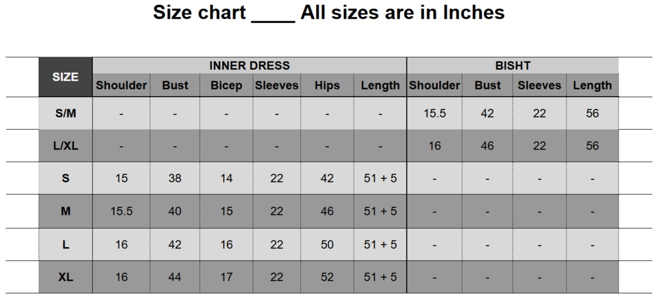Screen dimensions: 656x294
Task: Select Bisht Bust value 46 for L/XL
Action: point(487,146)
